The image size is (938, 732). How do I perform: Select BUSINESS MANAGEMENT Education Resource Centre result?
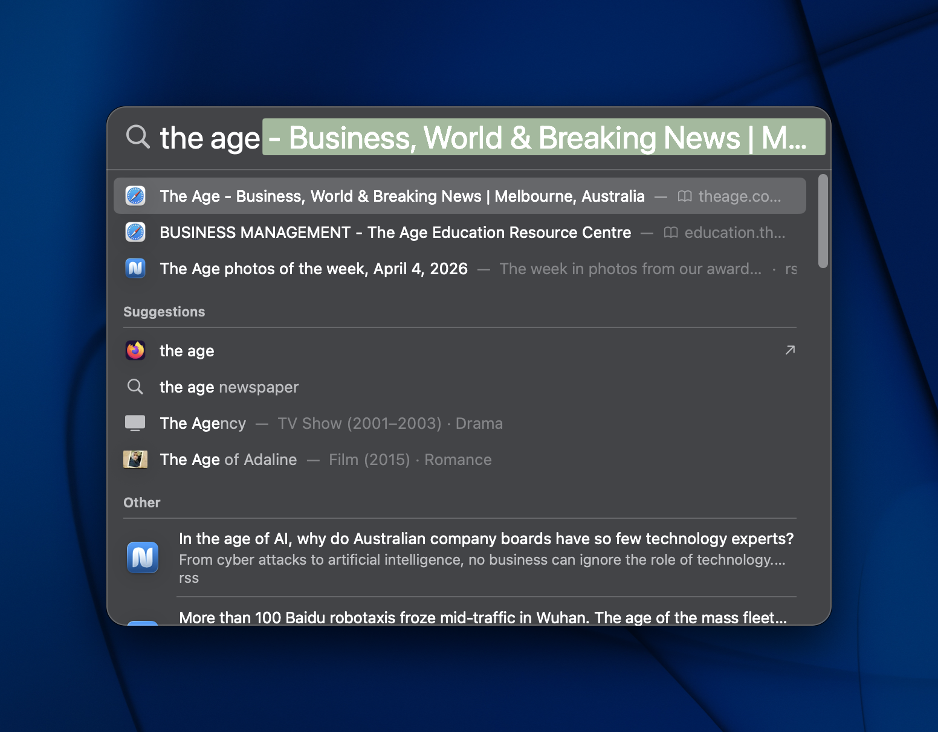point(395,233)
